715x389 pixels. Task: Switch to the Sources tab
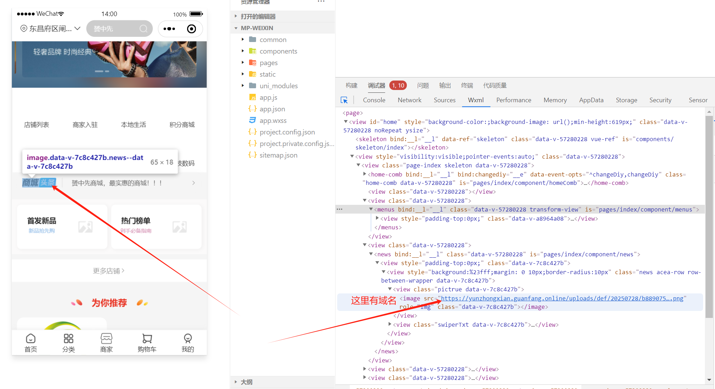click(445, 100)
